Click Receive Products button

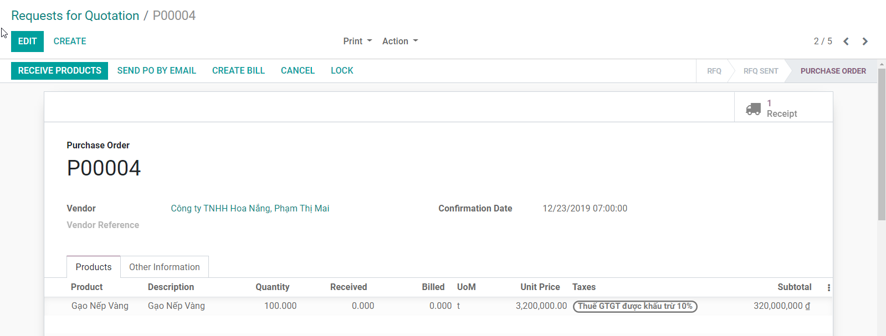59,71
